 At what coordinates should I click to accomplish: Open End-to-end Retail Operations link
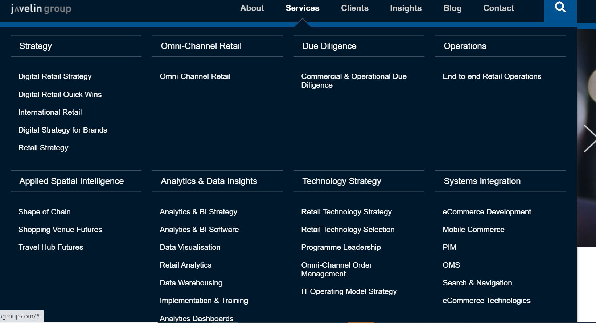[x=492, y=76]
